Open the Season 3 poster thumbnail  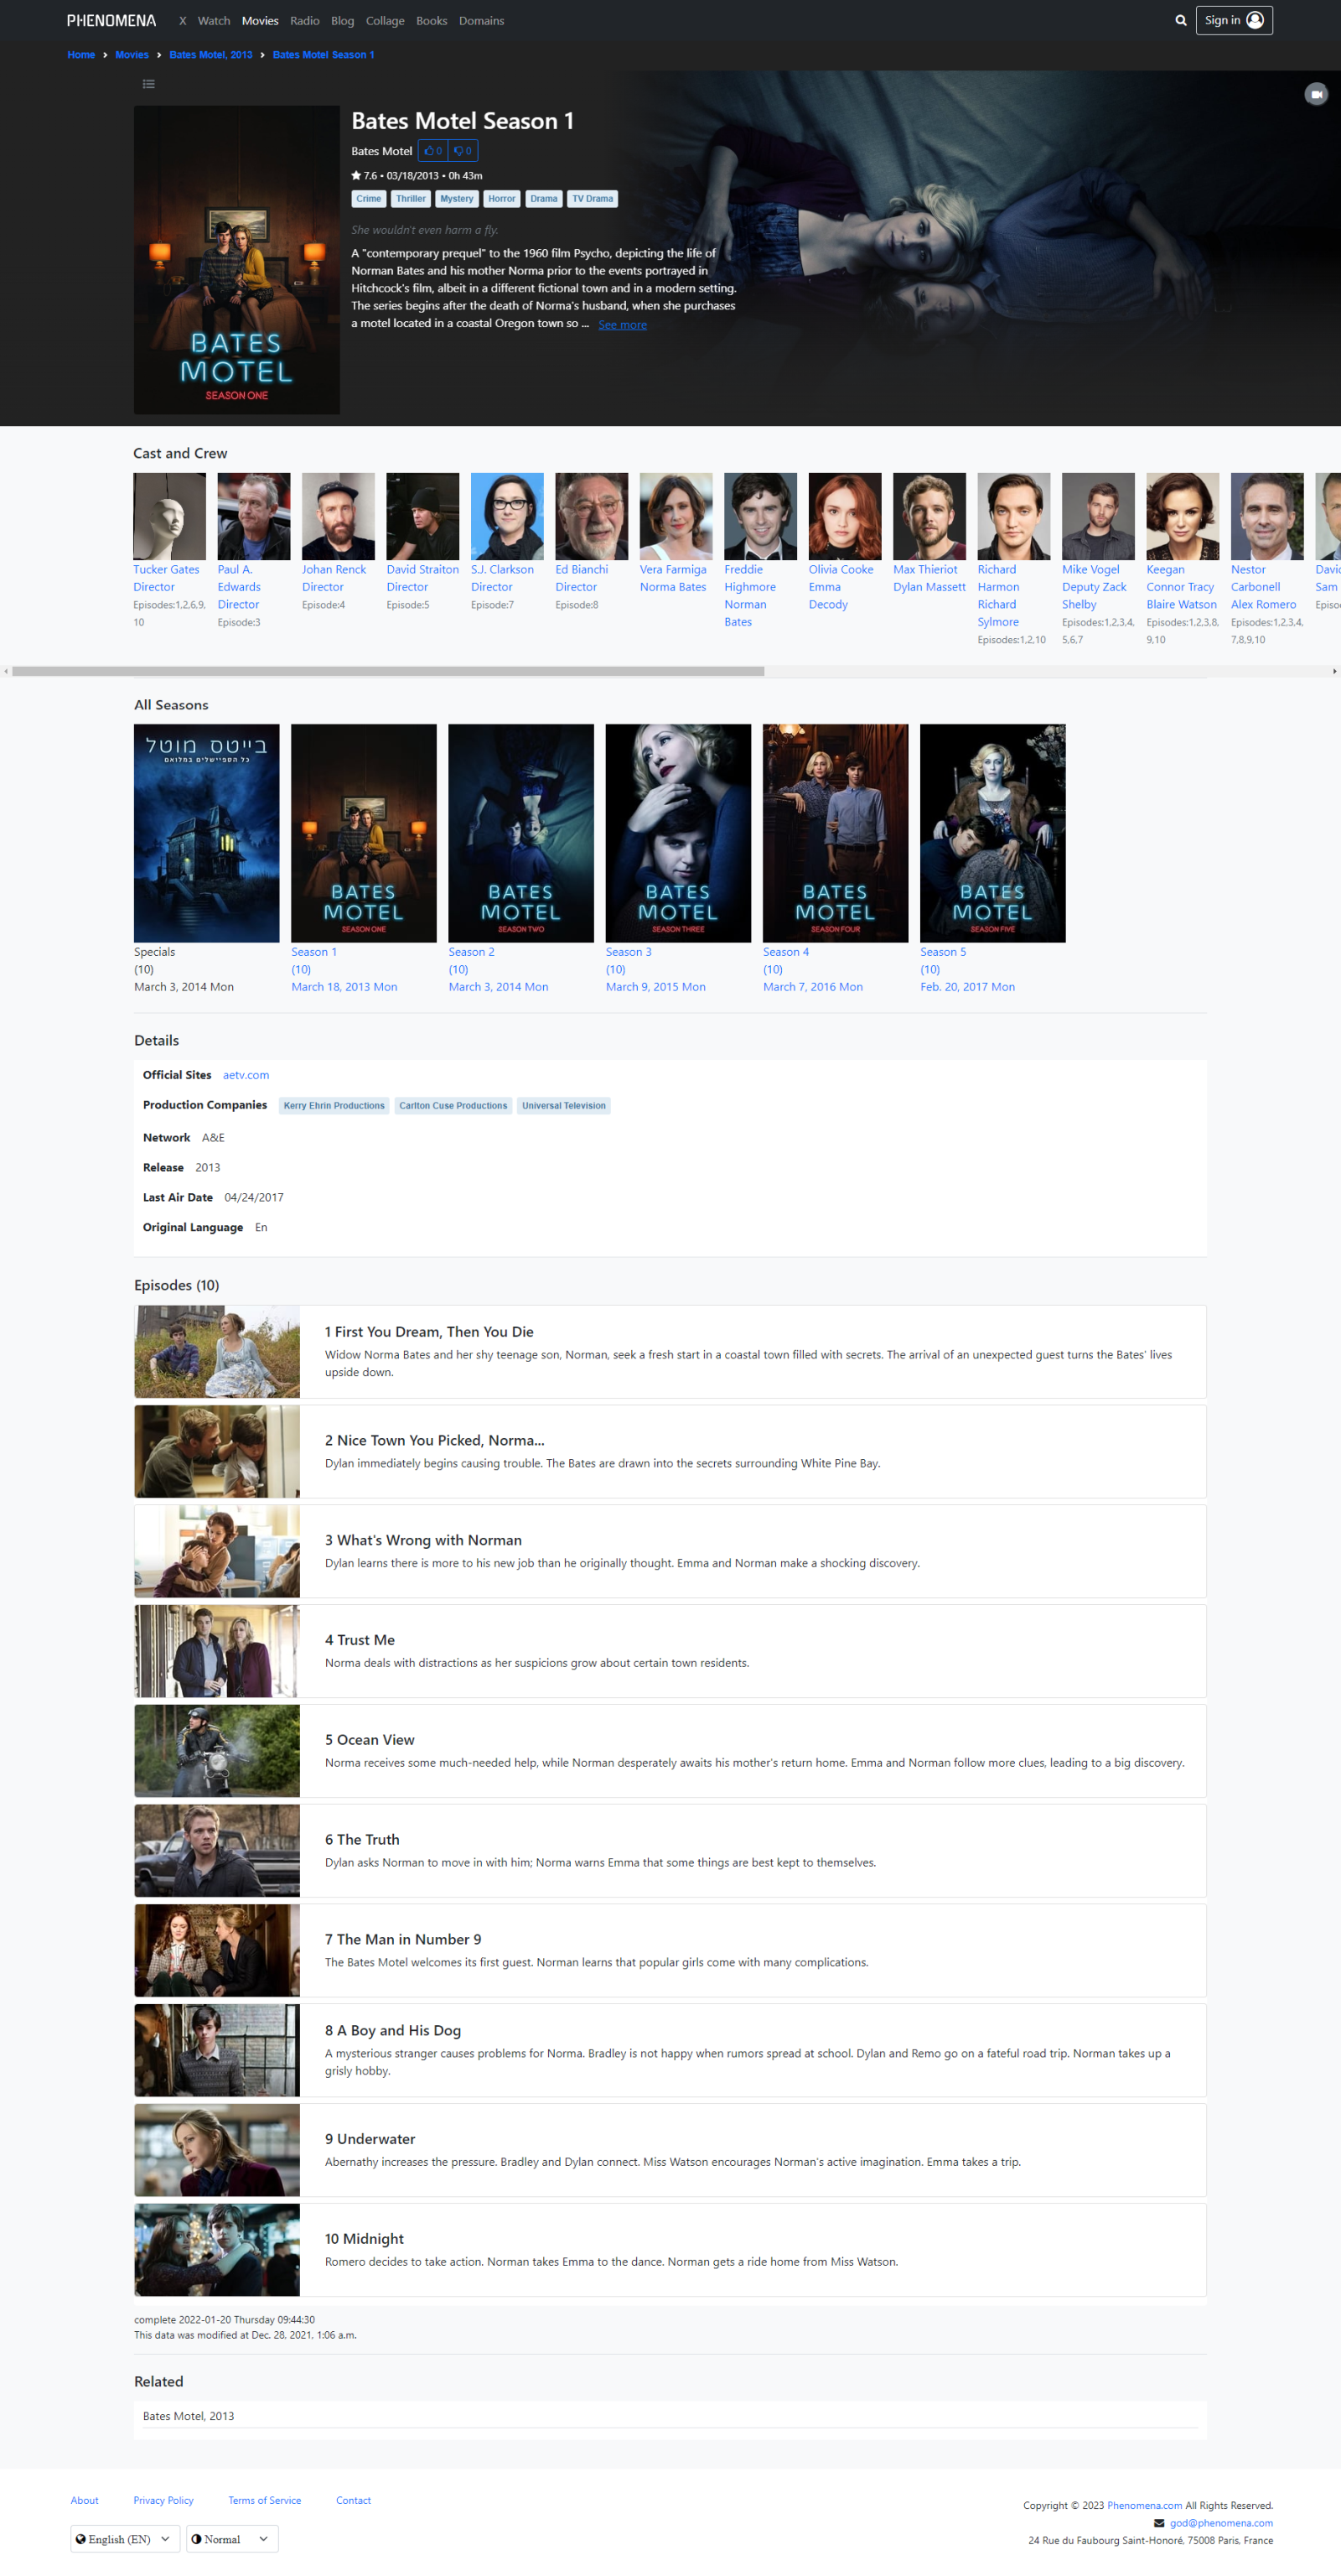[677, 833]
